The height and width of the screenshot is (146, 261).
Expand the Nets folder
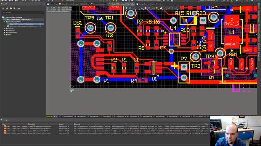click(x=5, y=35)
